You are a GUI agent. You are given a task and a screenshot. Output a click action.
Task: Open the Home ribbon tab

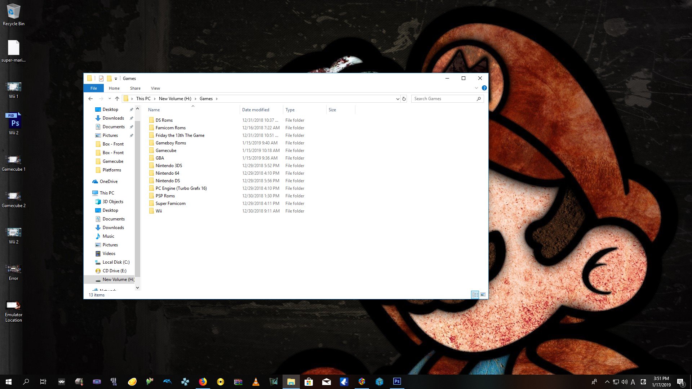click(x=114, y=88)
